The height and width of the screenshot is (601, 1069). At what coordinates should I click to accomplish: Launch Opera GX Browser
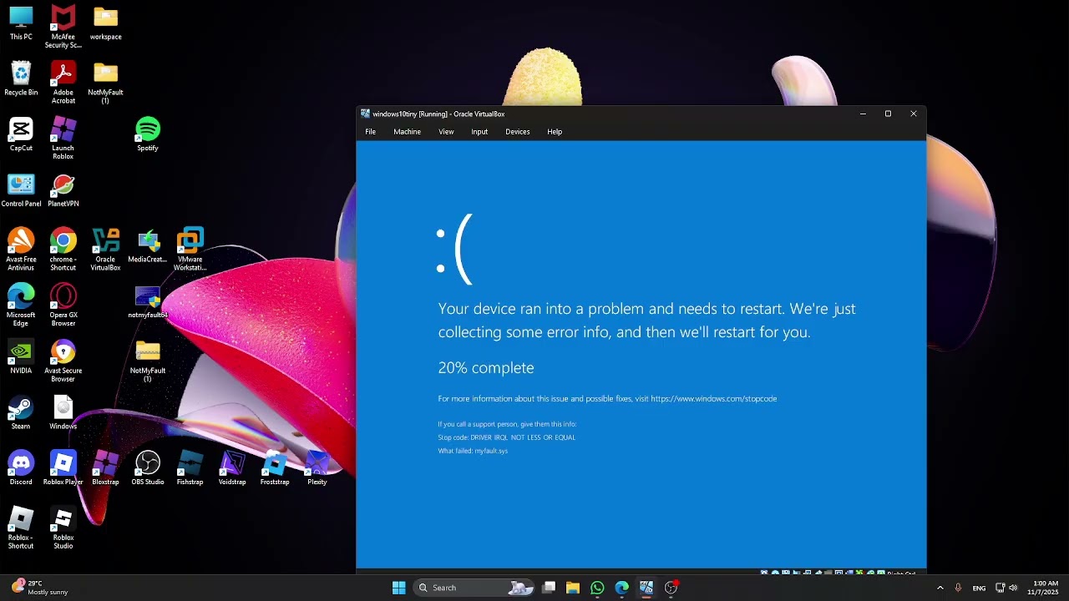point(63,305)
